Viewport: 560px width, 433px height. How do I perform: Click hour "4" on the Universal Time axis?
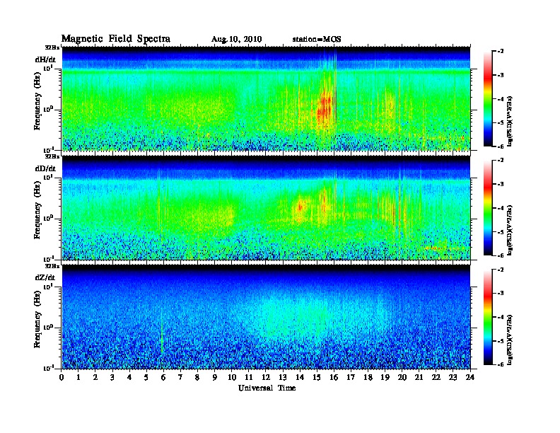coord(129,377)
